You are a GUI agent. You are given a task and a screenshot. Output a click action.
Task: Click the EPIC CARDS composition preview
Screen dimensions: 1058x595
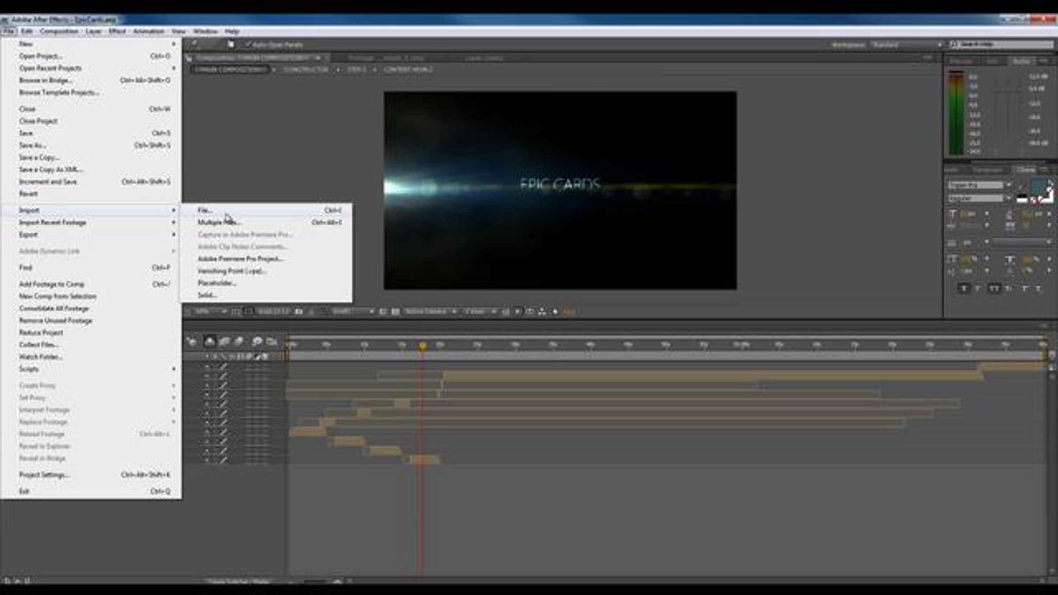(560, 190)
